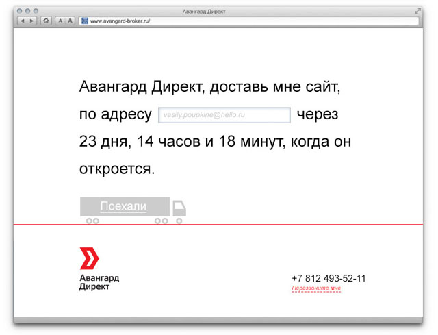Click the browser back arrow button
The image size is (438, 335).
pos(23,21)
